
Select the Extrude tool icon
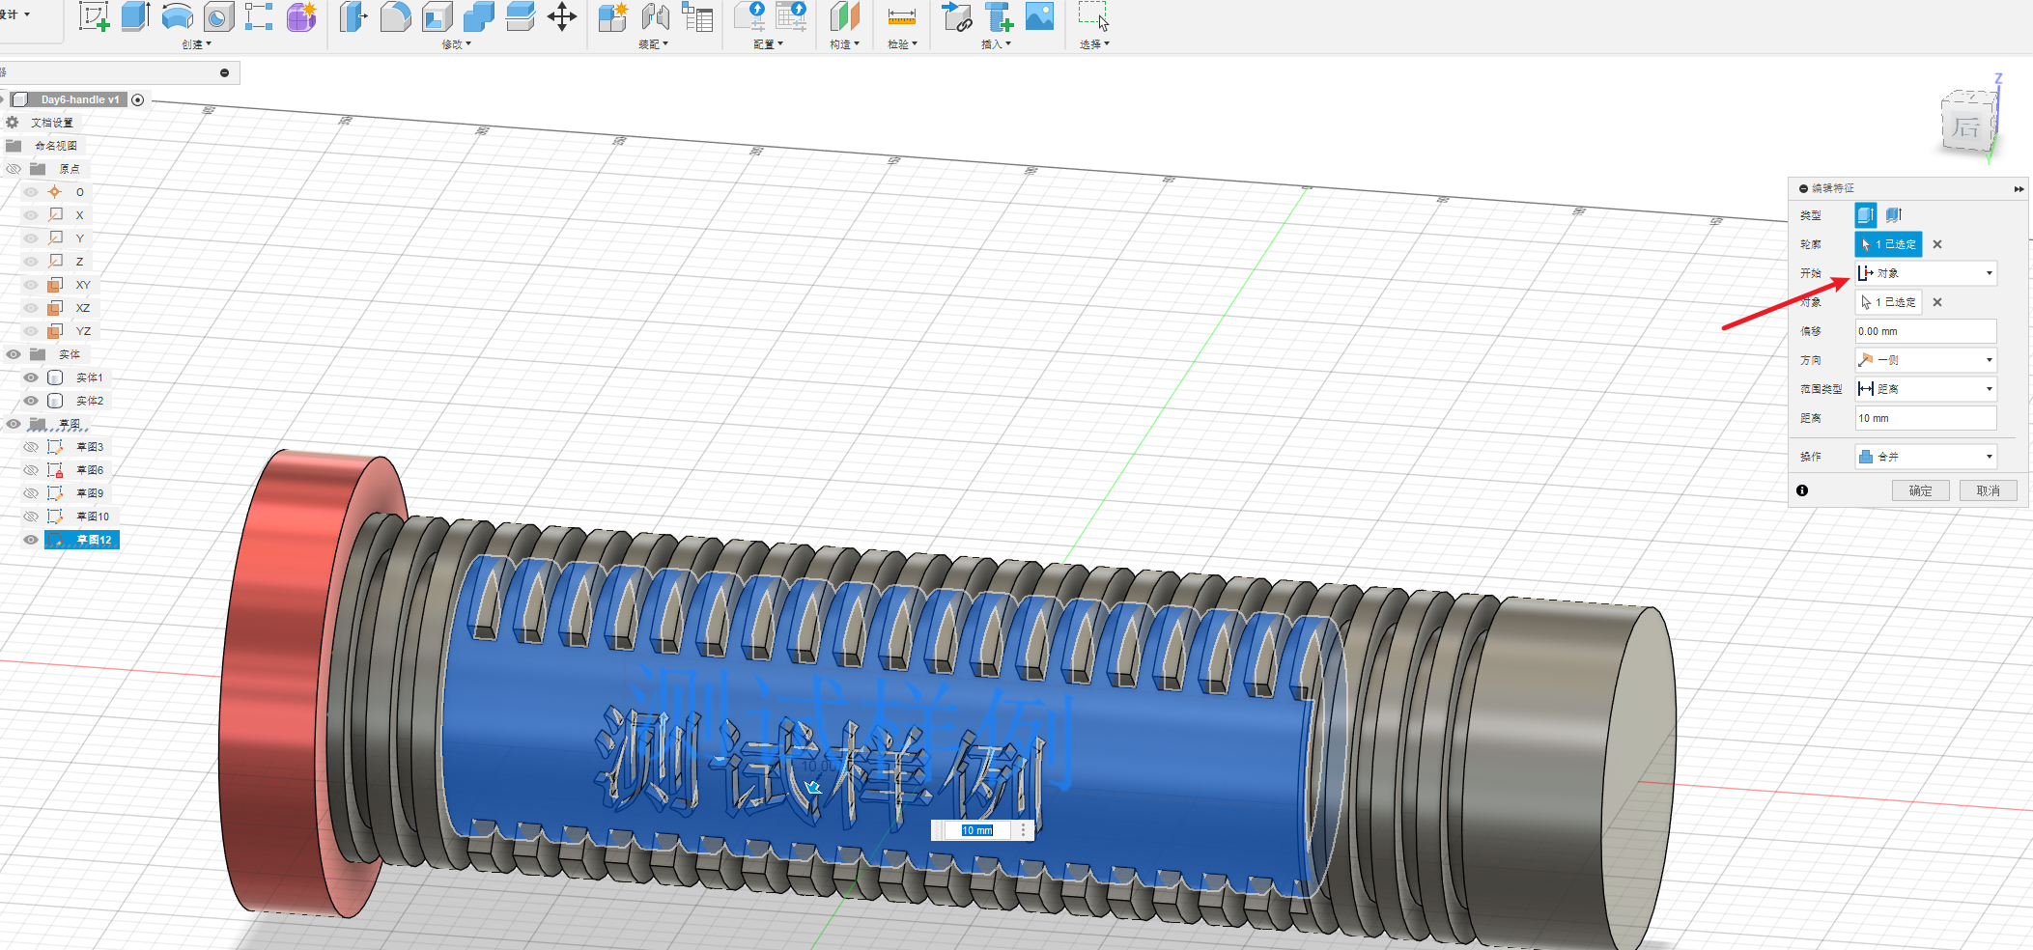pyautogui.click(x=135, y=16)
